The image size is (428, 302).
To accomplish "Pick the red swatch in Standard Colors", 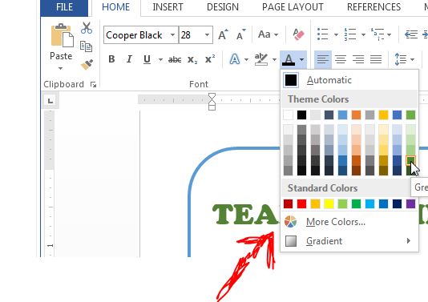I will (x=301, y=203).
